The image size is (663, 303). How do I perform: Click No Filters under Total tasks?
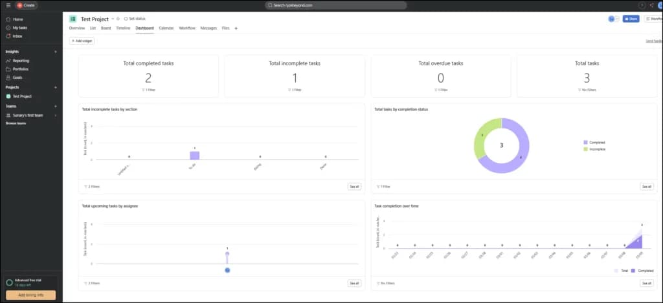587,90
